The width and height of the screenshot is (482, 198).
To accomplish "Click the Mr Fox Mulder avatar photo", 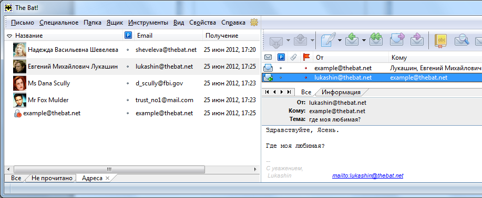I will pos(19,100).
